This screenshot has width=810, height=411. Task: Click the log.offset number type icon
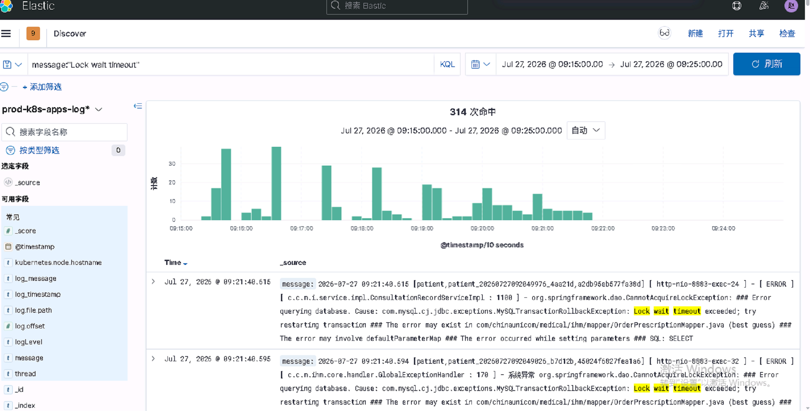point(8,326)
